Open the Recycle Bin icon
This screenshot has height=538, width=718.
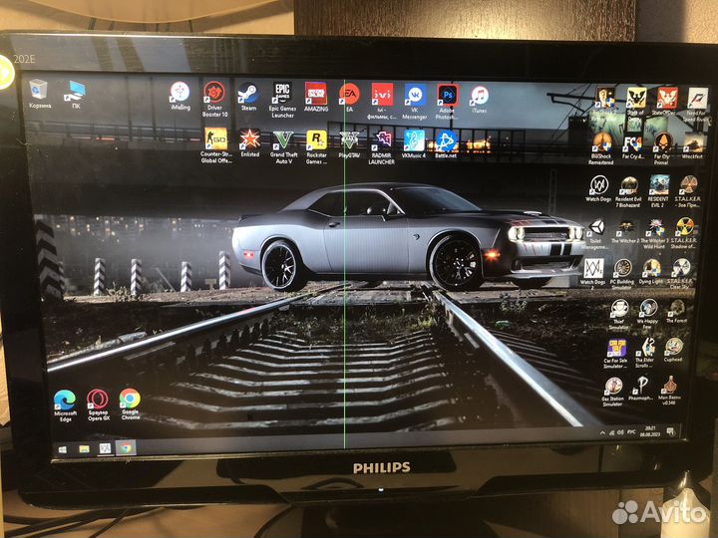coord(39,90)
